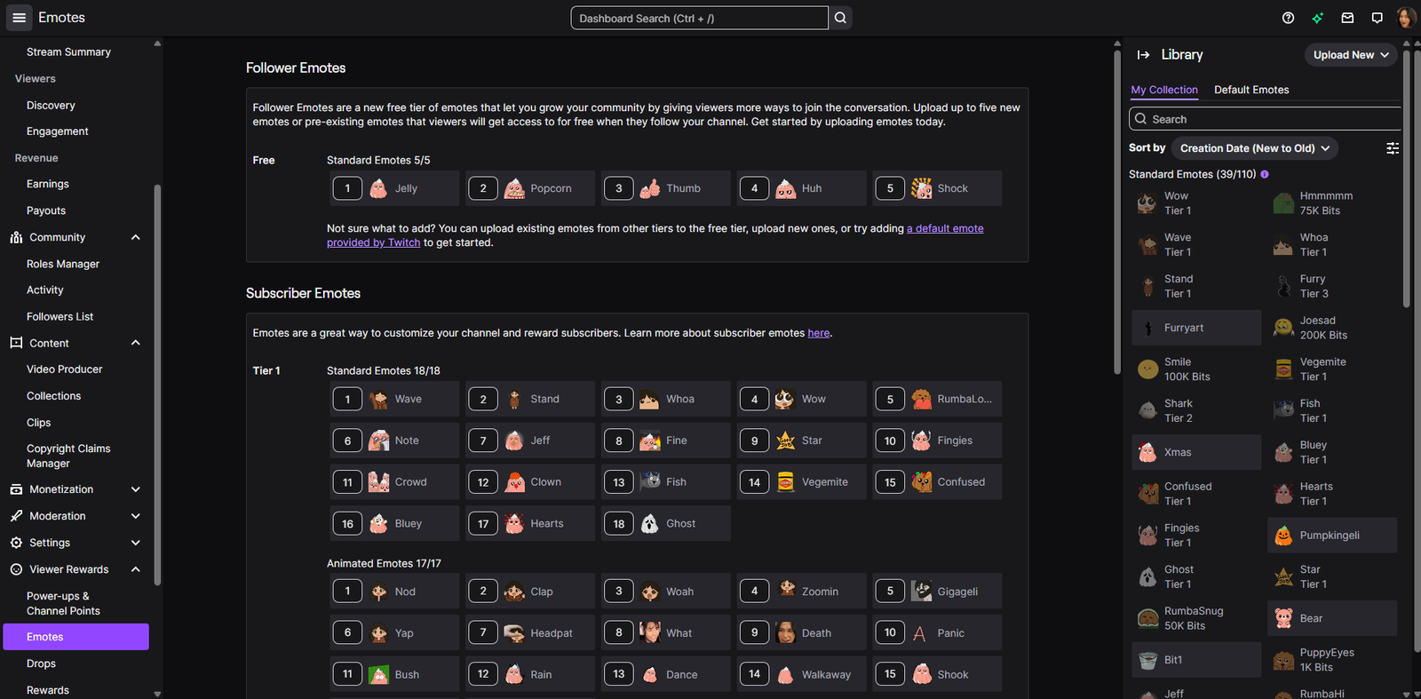Click the sidebar scrollbar thumb
This screenshot has height=699, width=1421.
pos(157,385)
